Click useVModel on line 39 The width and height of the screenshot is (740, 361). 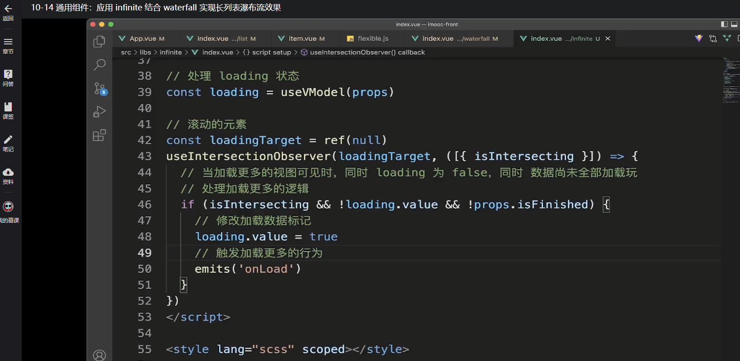[313, 92]
